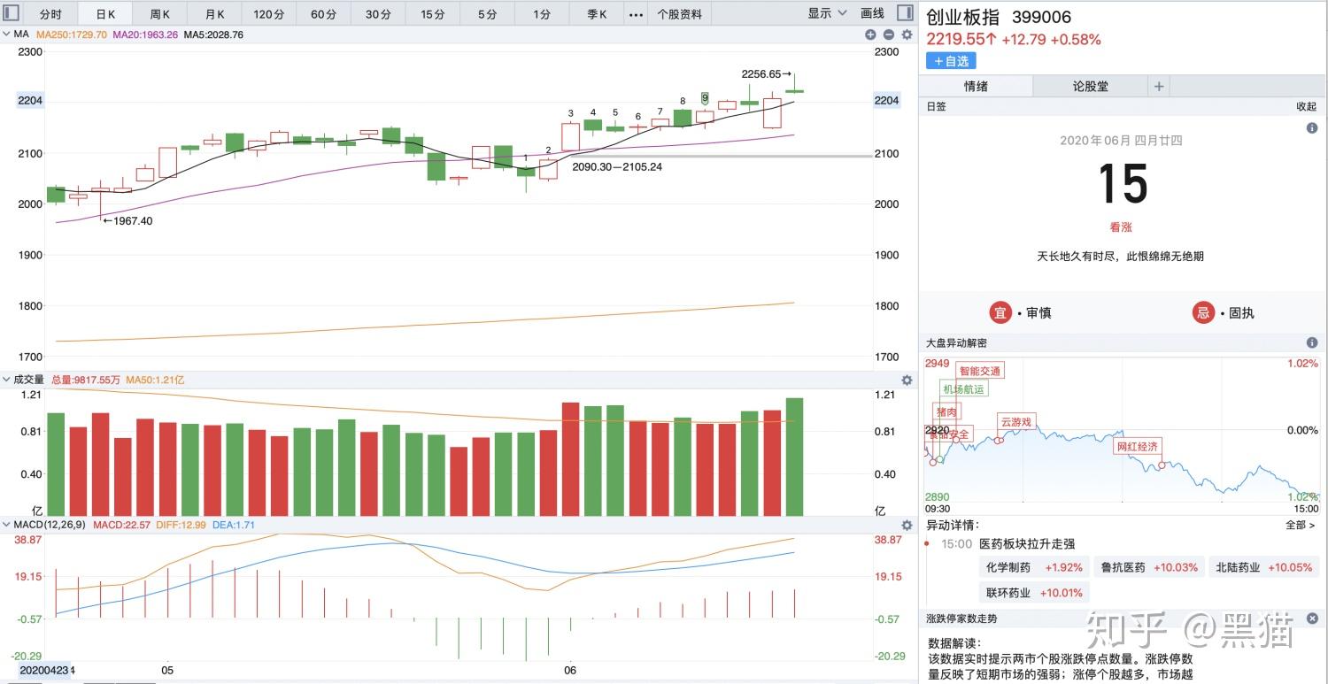Collapse the MA indicator panel arrow
Screen dimensions: 1328x684
(7, 35)
